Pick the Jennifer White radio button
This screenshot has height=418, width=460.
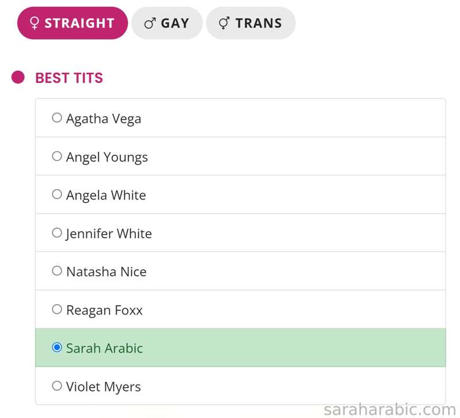57,233
